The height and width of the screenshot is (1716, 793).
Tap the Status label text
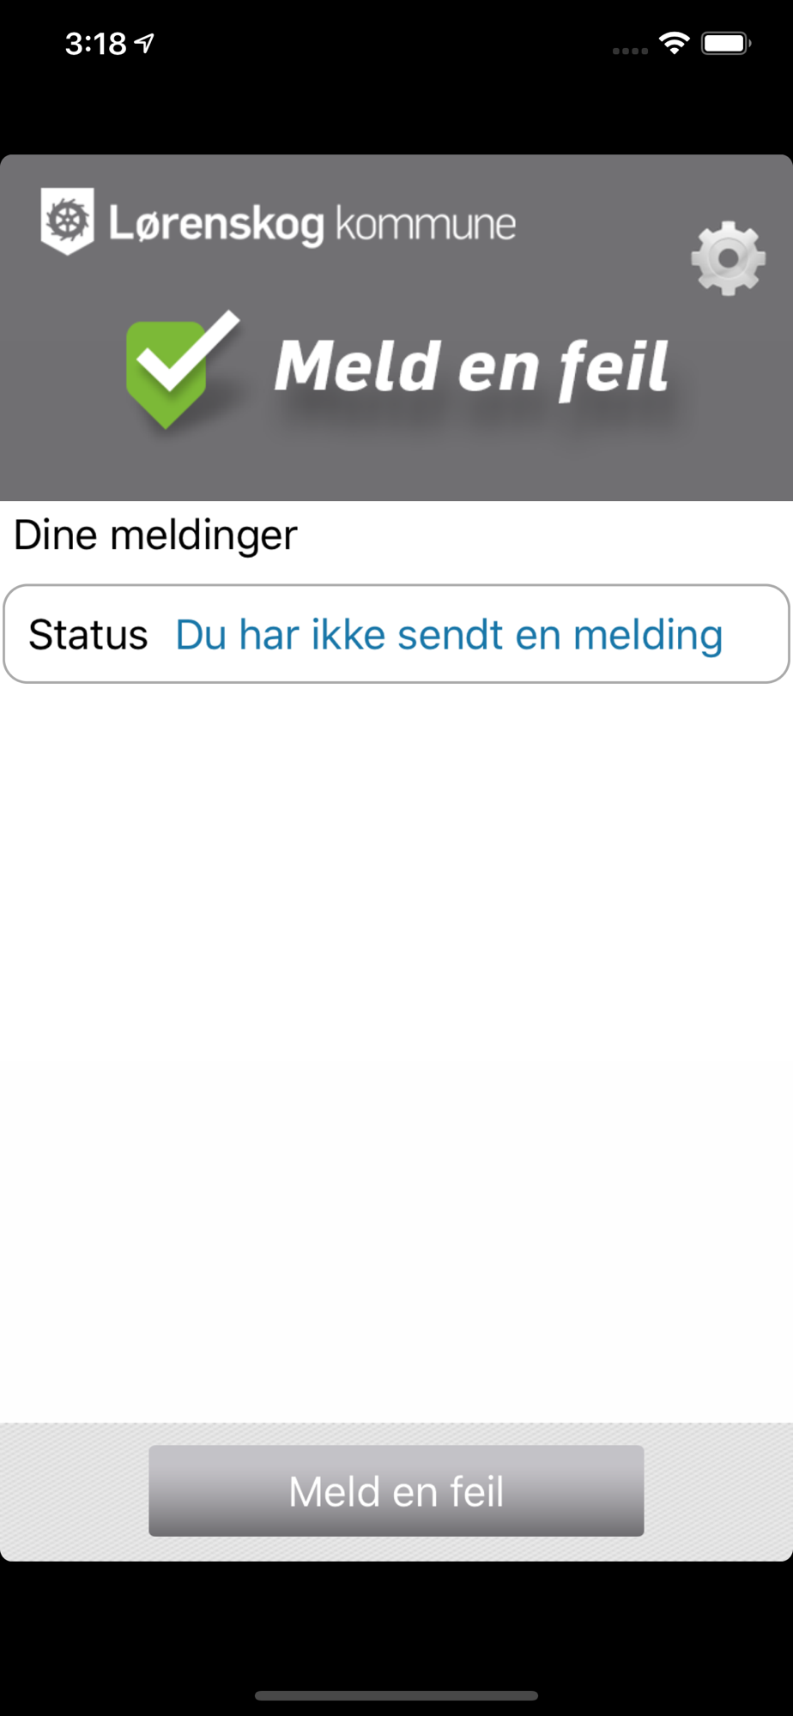click(88, 635)
